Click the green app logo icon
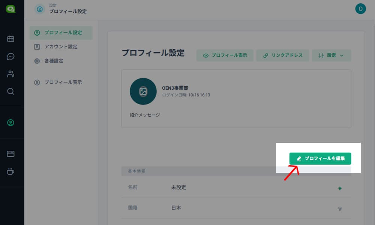 pyautogui.click(x=10, y=9)
